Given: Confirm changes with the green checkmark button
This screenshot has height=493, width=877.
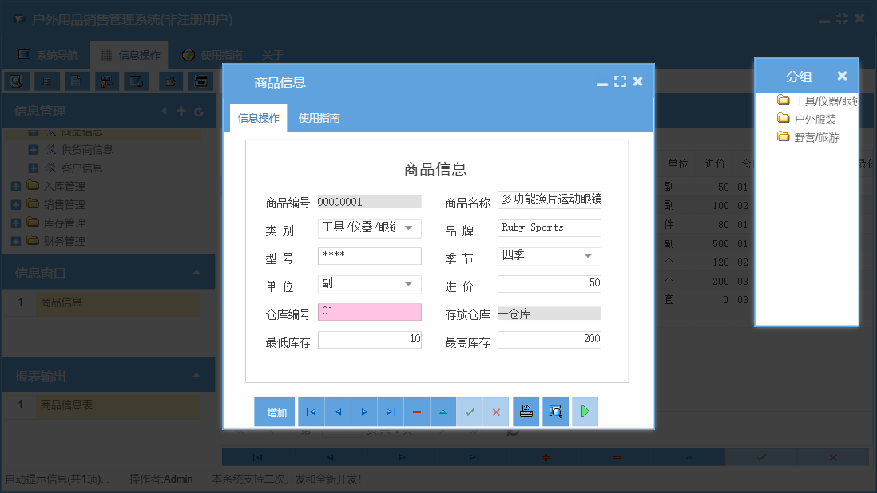Looking at the screenshot, I should (470, 412).
